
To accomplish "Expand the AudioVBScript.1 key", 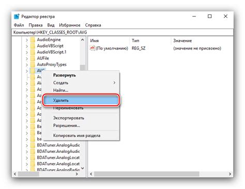I will coord(27,52).
